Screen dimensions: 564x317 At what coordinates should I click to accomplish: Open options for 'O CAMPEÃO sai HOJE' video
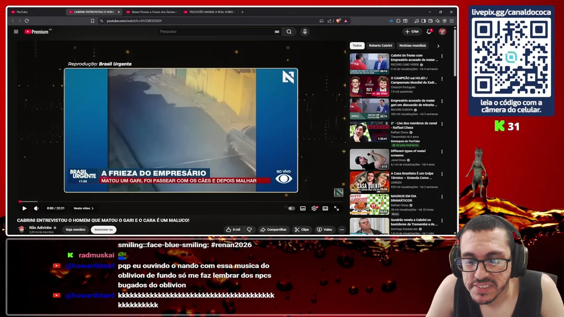click(x=442, y=79)
